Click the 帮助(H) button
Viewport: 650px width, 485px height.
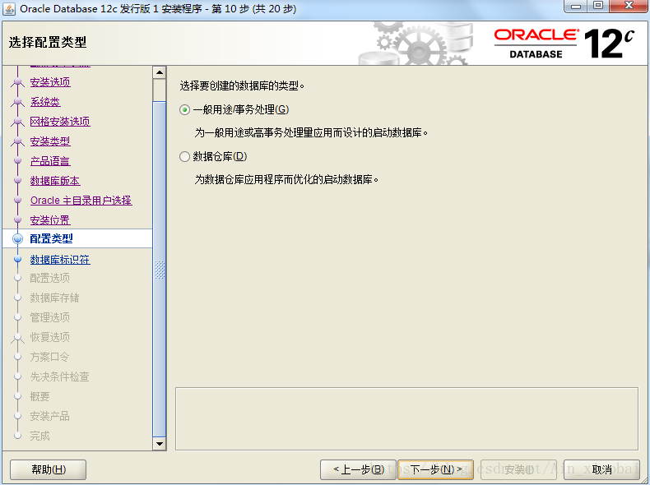48,469
